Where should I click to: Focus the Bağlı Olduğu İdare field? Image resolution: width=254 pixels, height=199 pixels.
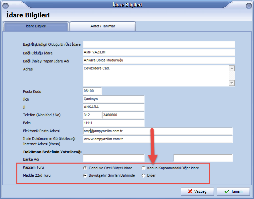(x=159, y=52)
